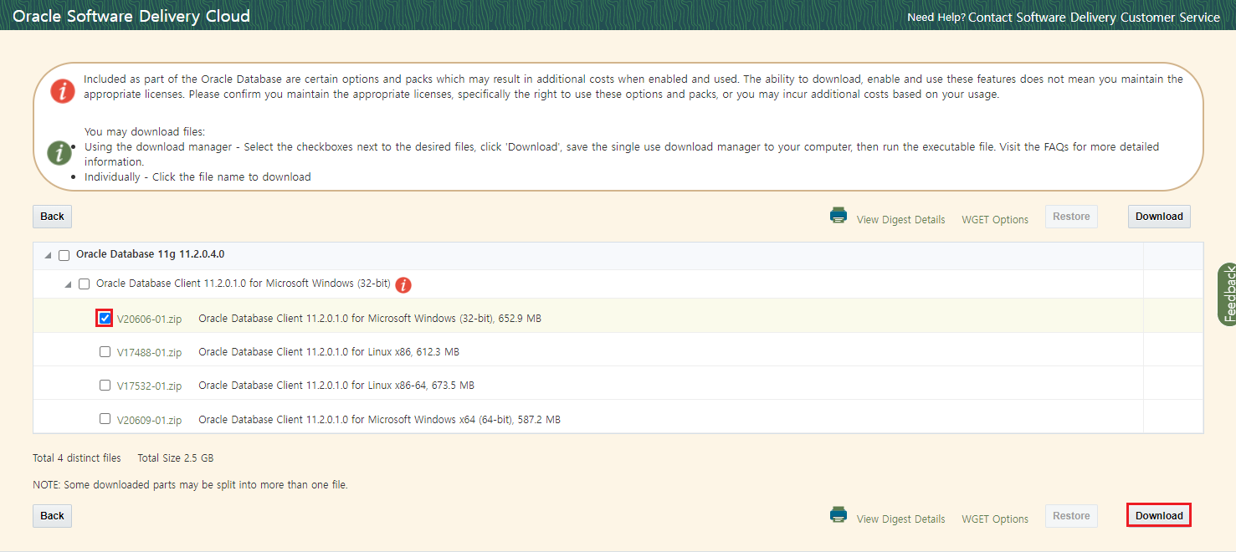Select the V20609-01.zip checkbox

pos(105,418)
